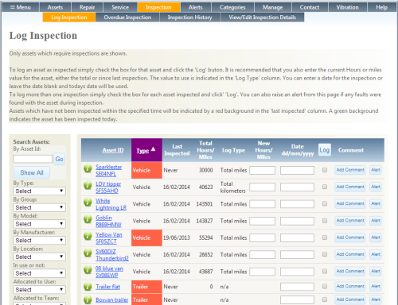Sort by Asset ID column header

coord(113,150)
